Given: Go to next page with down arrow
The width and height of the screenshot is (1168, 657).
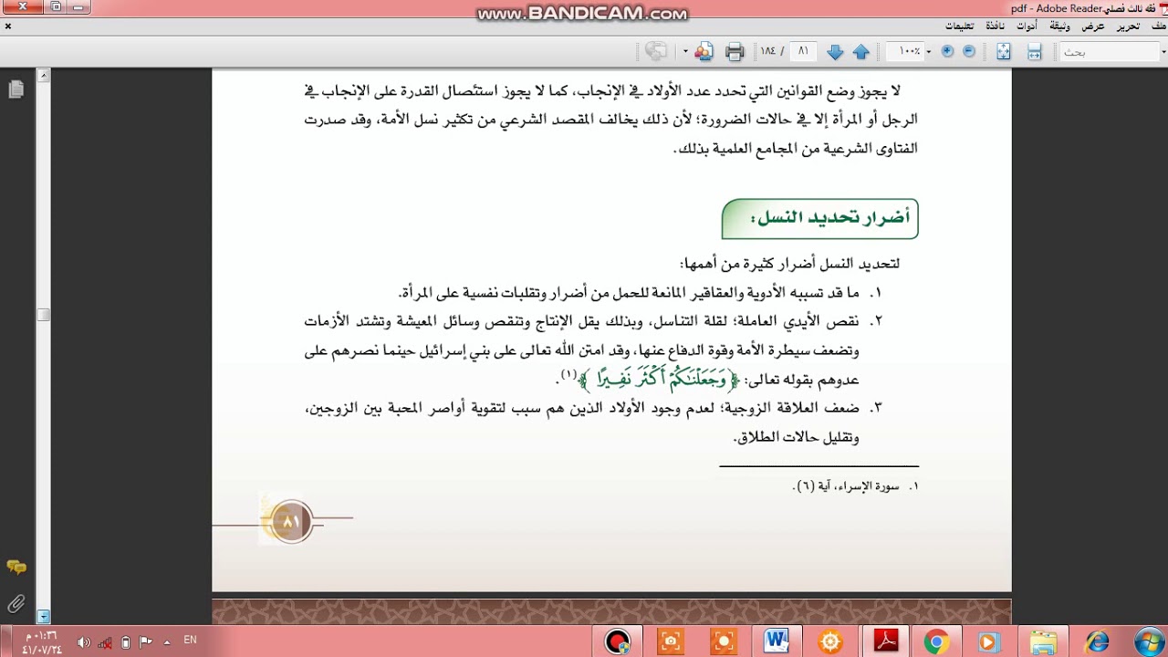Looking at the screenshot, I should point(835,52).
